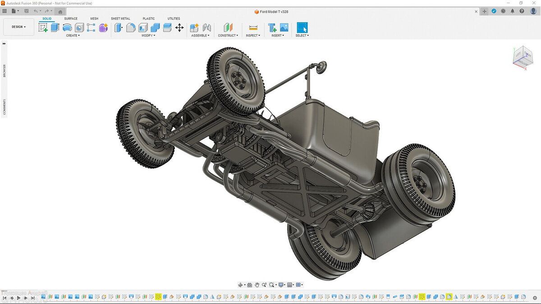Screen dimensions: 541x304
Task: Open the user profile avatar
Action: pyautogui.click(x=533, y=11)
